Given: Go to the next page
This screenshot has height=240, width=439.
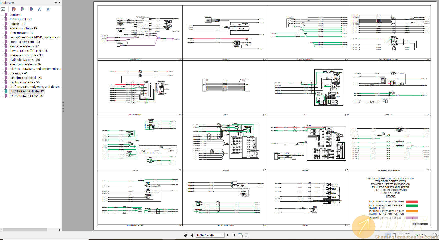Looking at the screenshot, I should click(x=228, y=235).
